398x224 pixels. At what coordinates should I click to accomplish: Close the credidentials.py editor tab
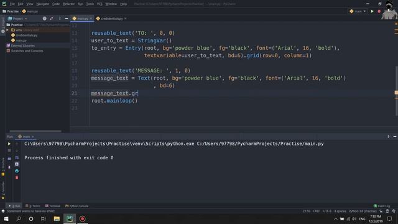[x=126, y=19]
